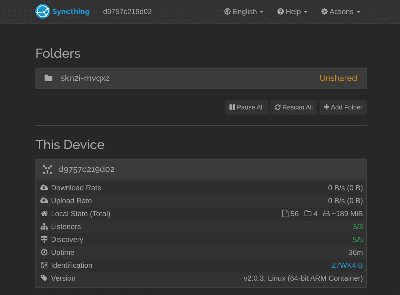The height and width of the screenshot is (295, 400).
Task: Click the Add Folder button
Action: (x=343, y=107)
